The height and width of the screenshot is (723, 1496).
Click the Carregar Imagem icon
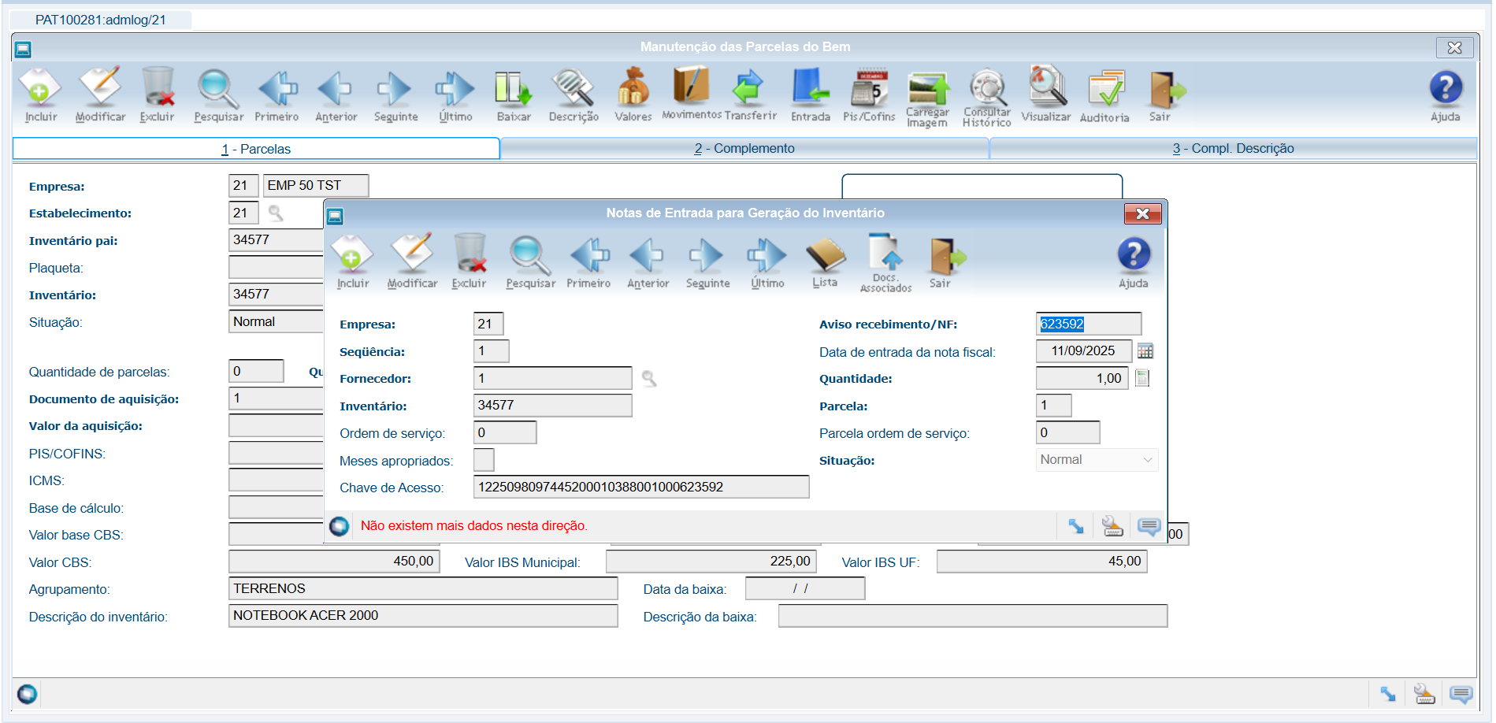click(x=927, y=98)
